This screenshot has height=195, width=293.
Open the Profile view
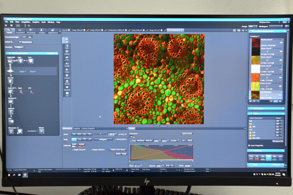pos(67,64)
